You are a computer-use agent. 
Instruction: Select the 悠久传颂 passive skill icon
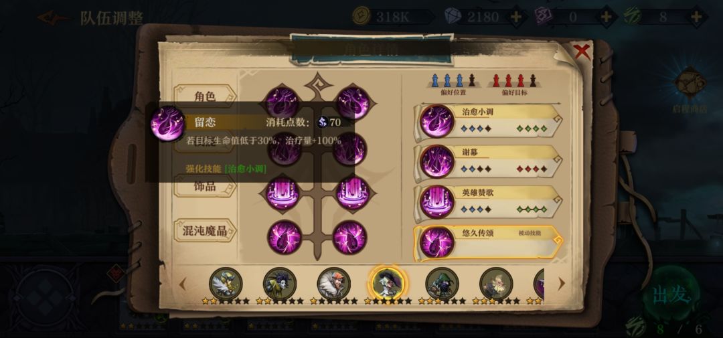pos(436,242)
